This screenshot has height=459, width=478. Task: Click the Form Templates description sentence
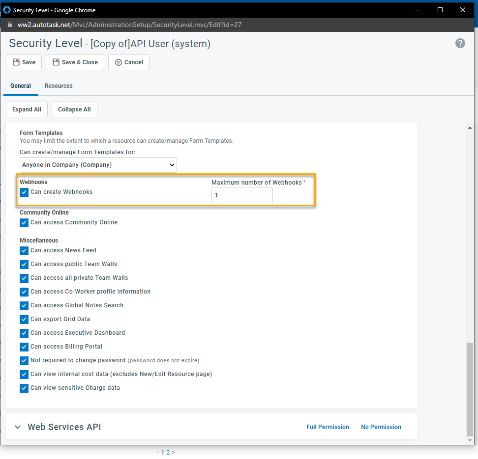126,141
